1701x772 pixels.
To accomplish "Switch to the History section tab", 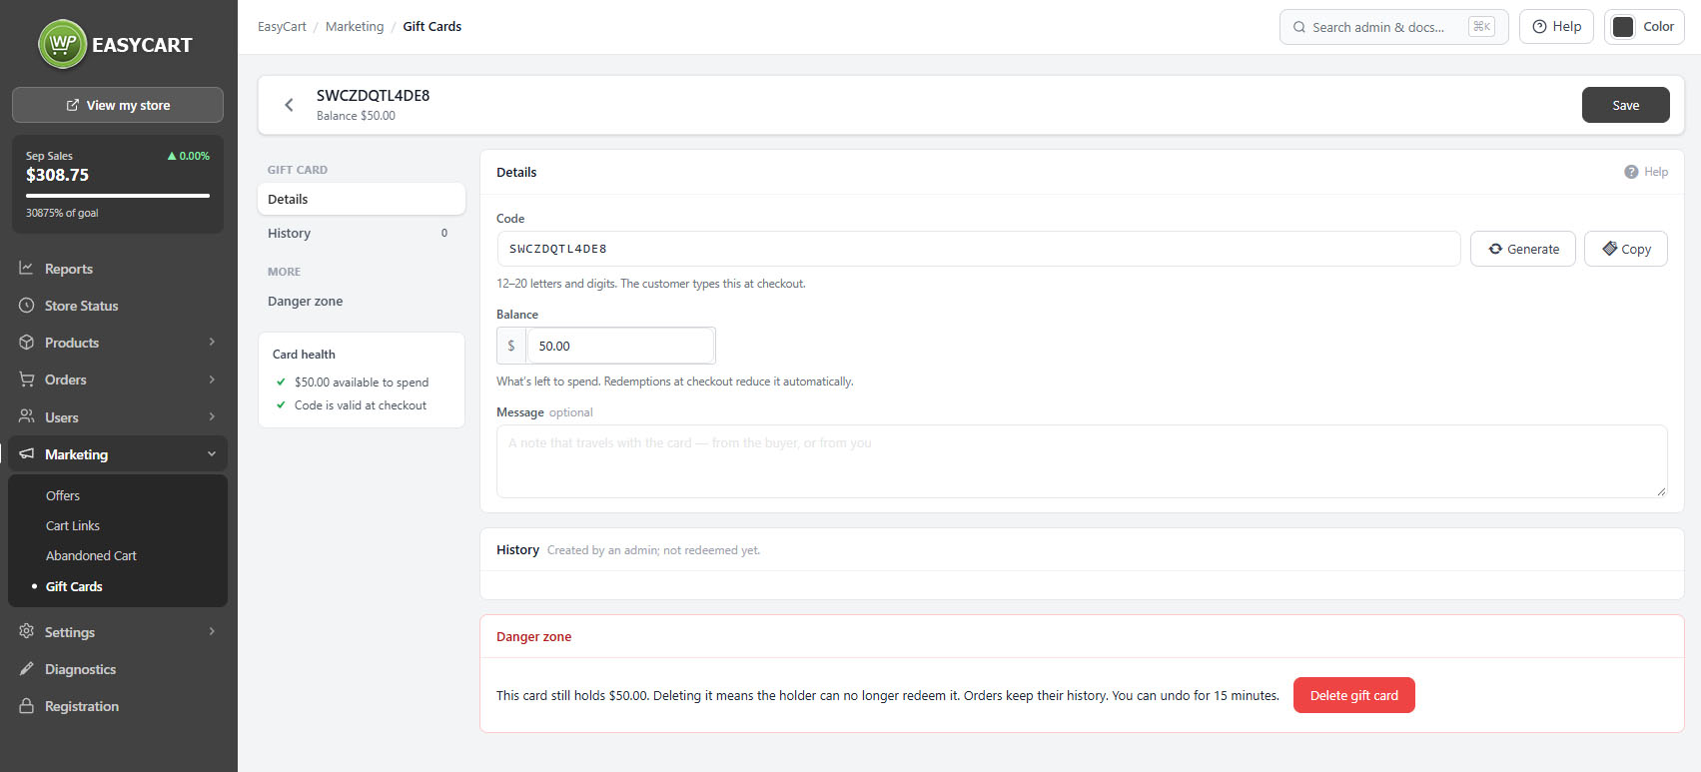I will (362, 233).
